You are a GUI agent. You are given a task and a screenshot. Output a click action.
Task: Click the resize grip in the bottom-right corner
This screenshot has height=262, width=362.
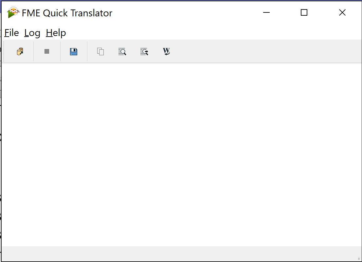click(359, 258)
